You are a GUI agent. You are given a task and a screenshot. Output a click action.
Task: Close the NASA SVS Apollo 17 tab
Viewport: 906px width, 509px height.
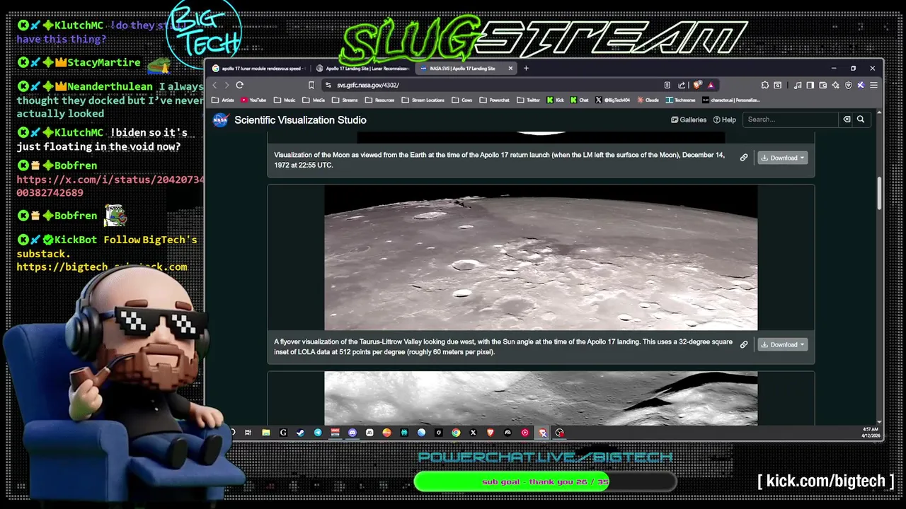click(x=511, y=69)
